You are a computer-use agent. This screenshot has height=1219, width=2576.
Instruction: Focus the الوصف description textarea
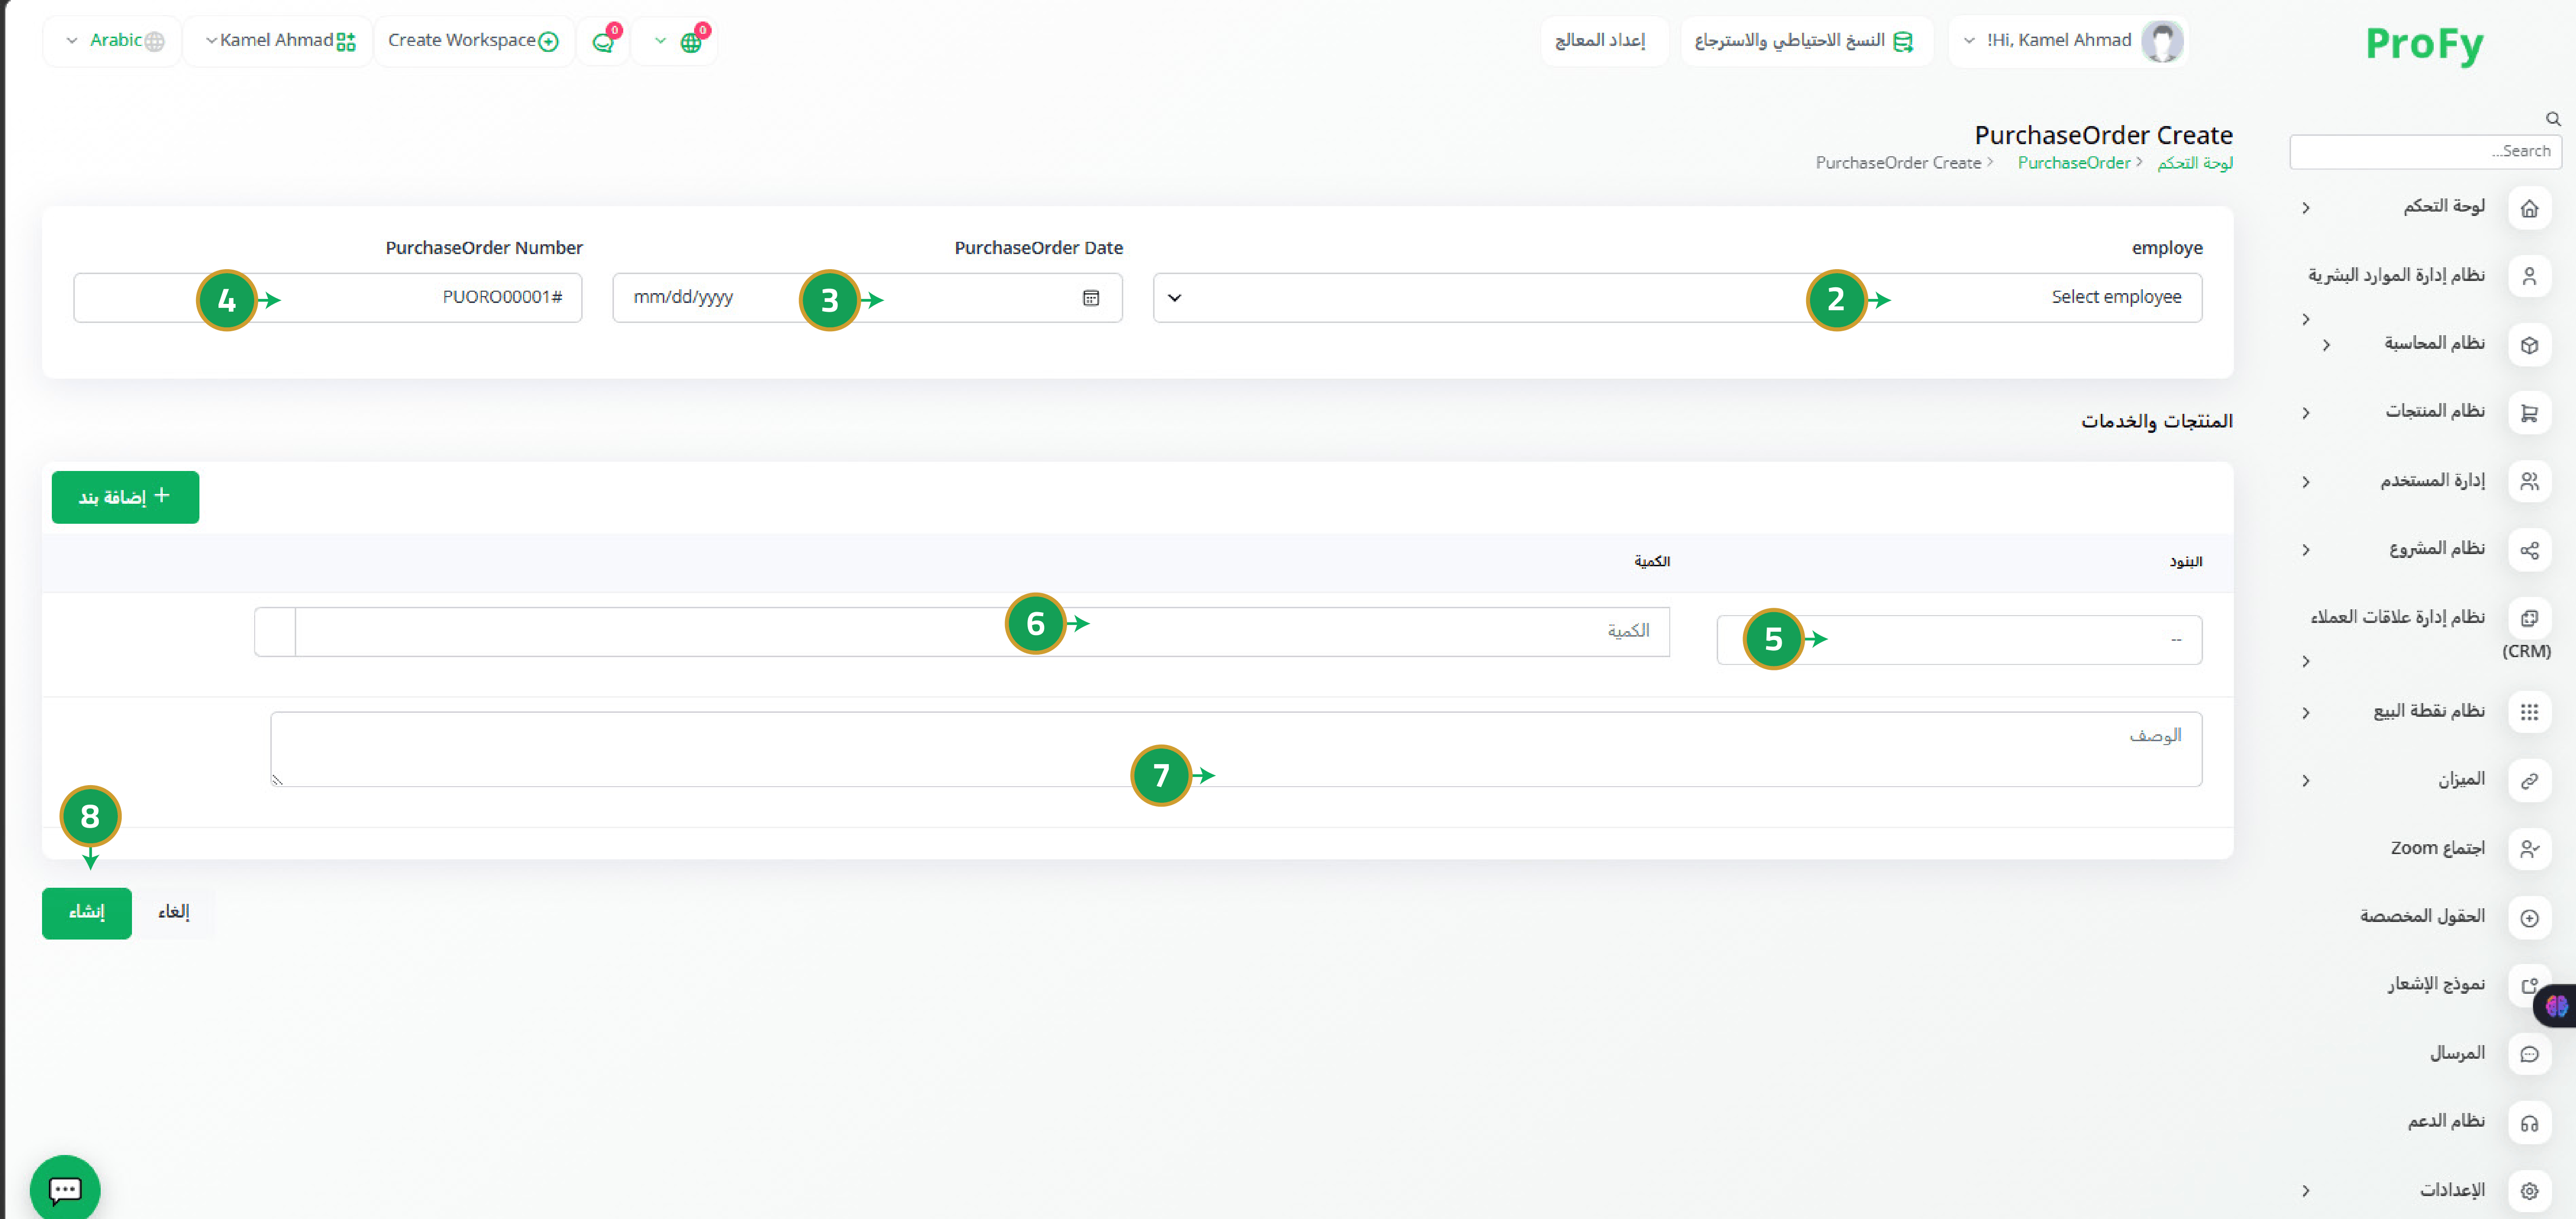click(1236, 749)
